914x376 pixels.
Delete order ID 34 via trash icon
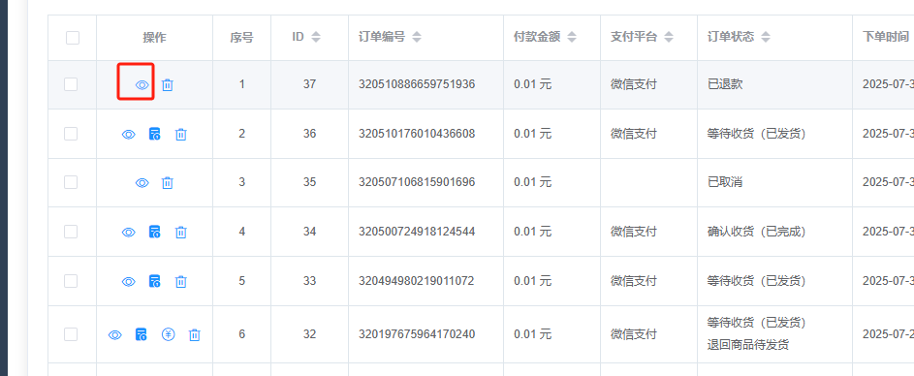[181, 233]
